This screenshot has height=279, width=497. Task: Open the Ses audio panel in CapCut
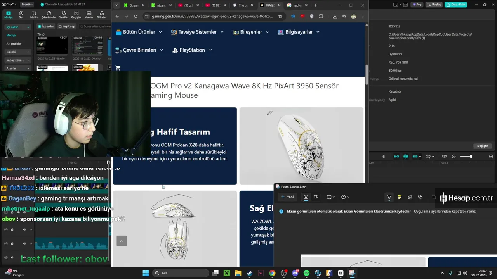pyautogui.click(x=21, y=15)
